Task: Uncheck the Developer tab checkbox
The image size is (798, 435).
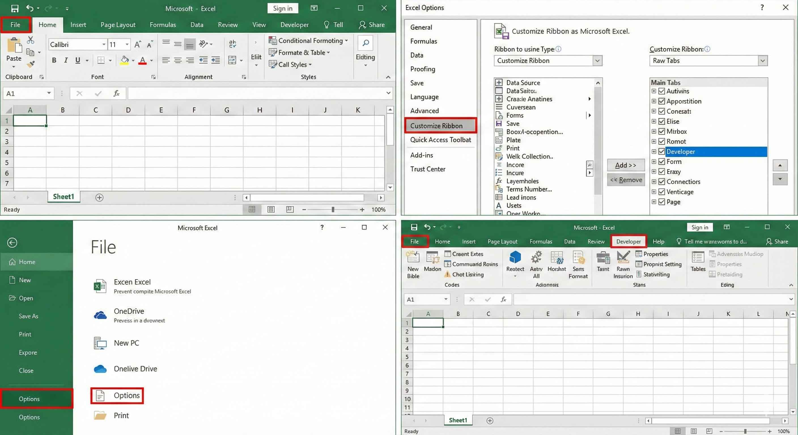Action: click(662, 152)
